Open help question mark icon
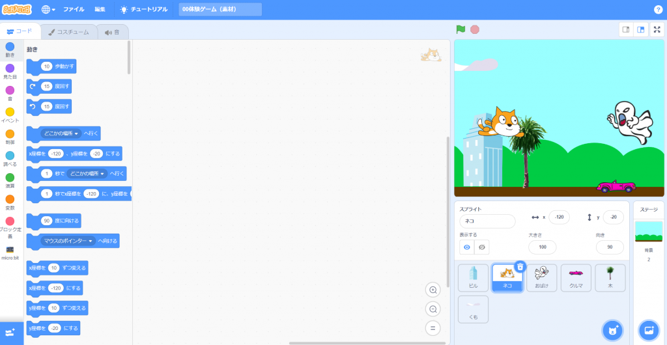The height and width of the screenshot is (345, 667). [658, 9]
